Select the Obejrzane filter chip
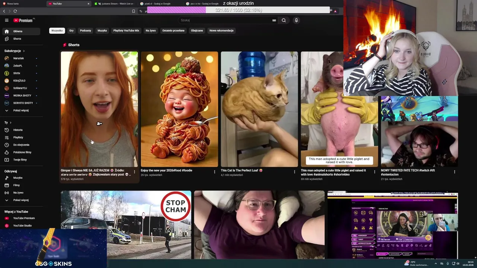 pyautogui.click(x=197, y=31)
